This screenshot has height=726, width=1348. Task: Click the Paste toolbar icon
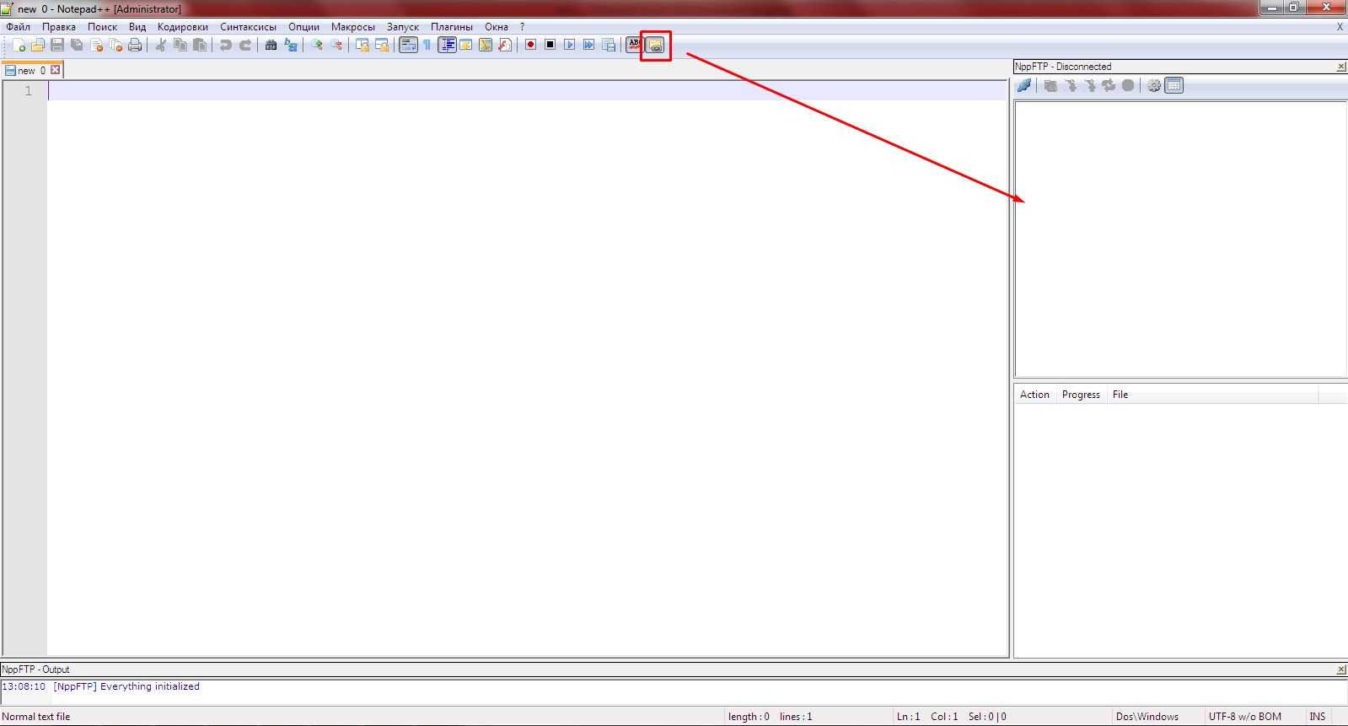click(x=200, y=45)
